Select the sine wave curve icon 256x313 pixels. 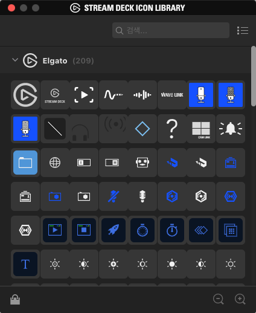(x=114, y=95)
